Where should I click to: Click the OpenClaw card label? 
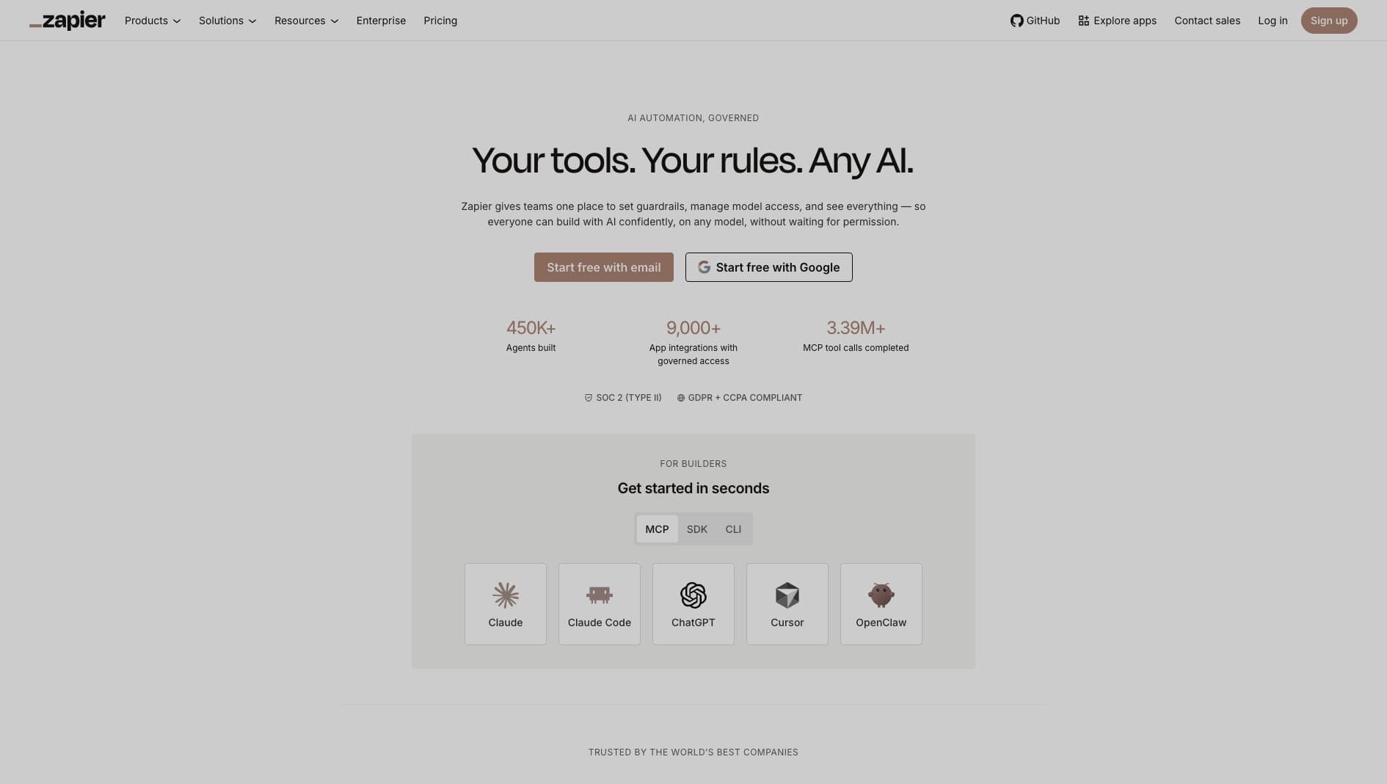pyautogui.click(x=881, y=623)
